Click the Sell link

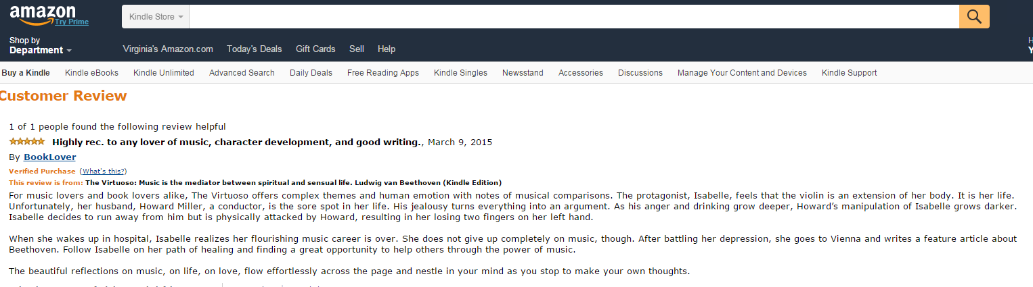point(357,49)
